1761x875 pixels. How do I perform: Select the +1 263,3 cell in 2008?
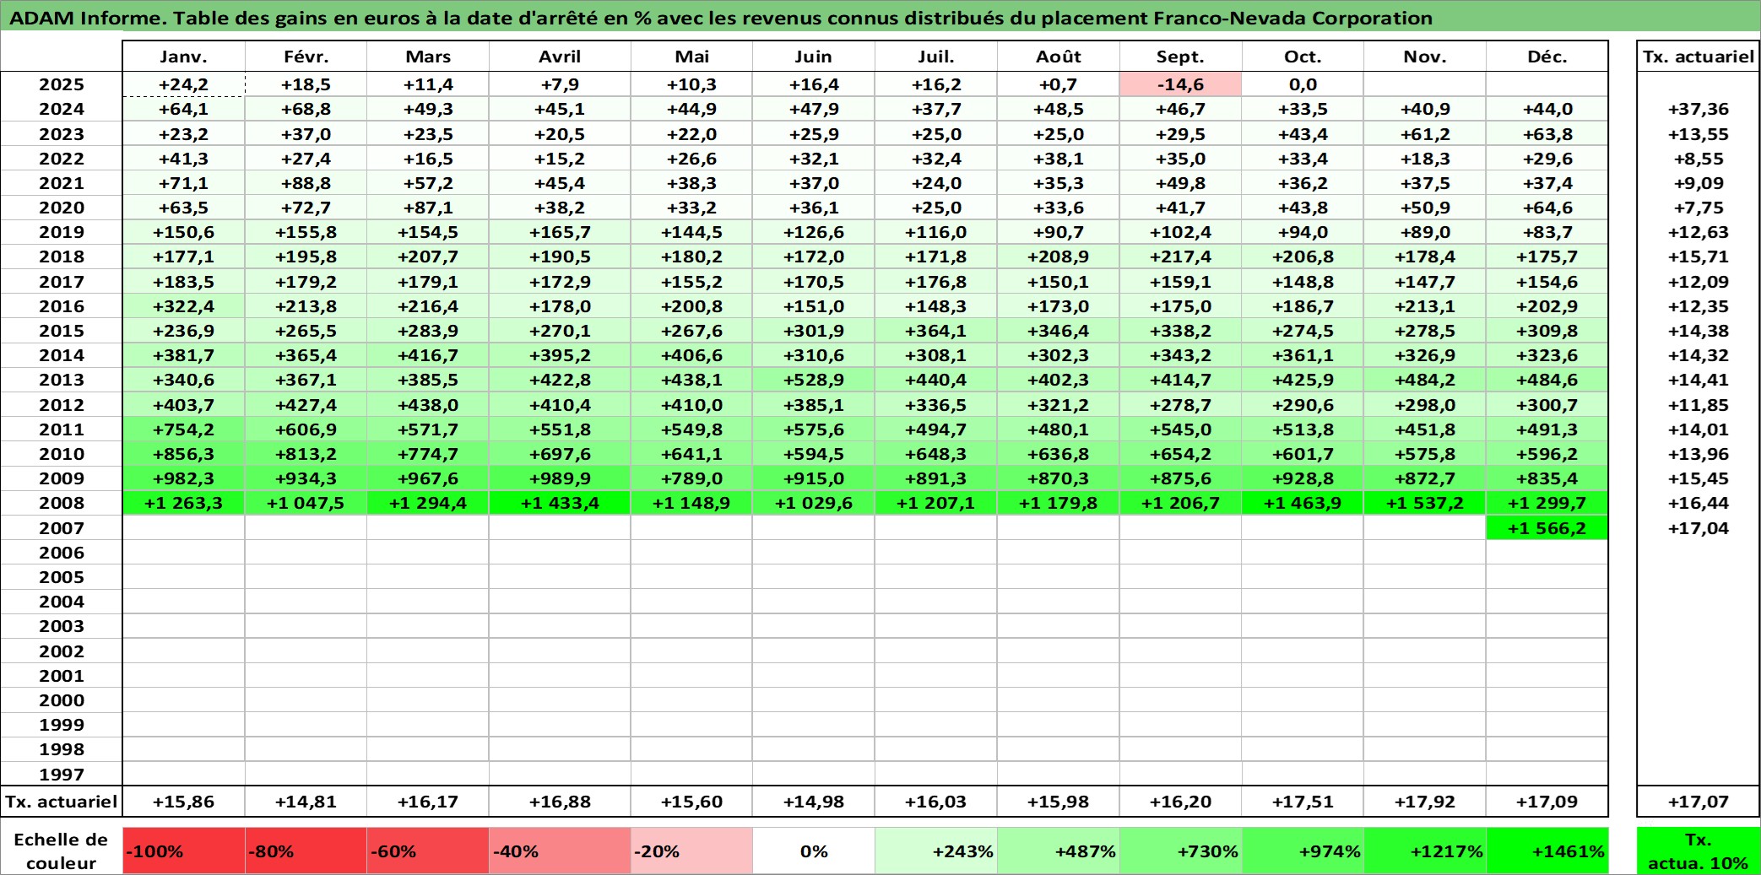coord(183,503)
